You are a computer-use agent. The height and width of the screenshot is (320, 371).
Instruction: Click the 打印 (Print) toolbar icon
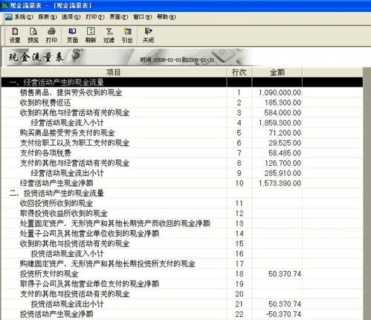pos(51,35)
